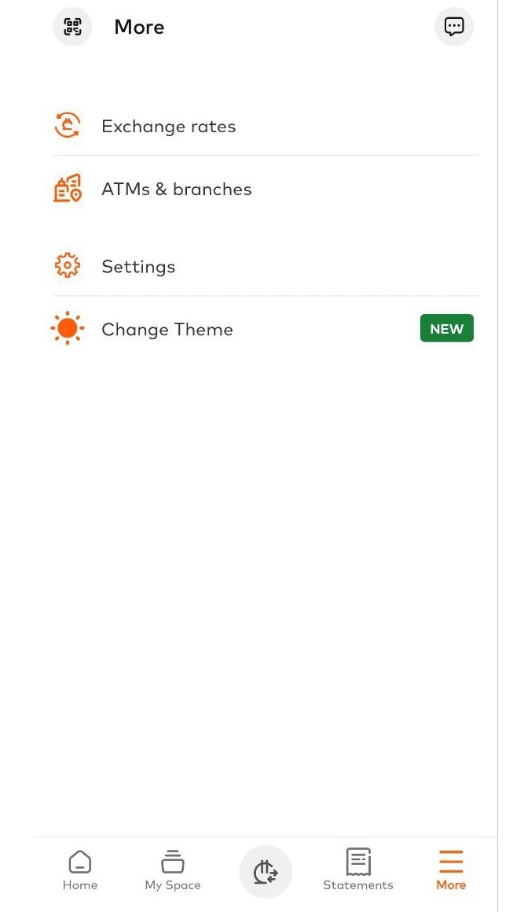The height and width of the screenshot is (912, 513).
Task: Click the Exchange rates currency icon
Action: pos(68,126)
